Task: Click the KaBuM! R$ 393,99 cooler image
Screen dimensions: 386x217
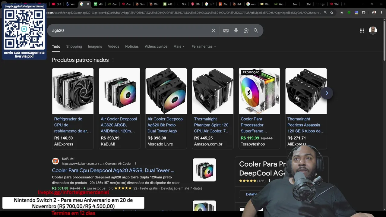Action: click(x=119, y=91)
